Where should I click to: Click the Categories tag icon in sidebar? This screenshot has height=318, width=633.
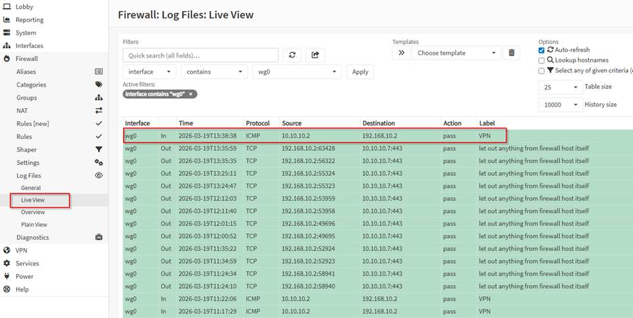[x=99, y=85]
